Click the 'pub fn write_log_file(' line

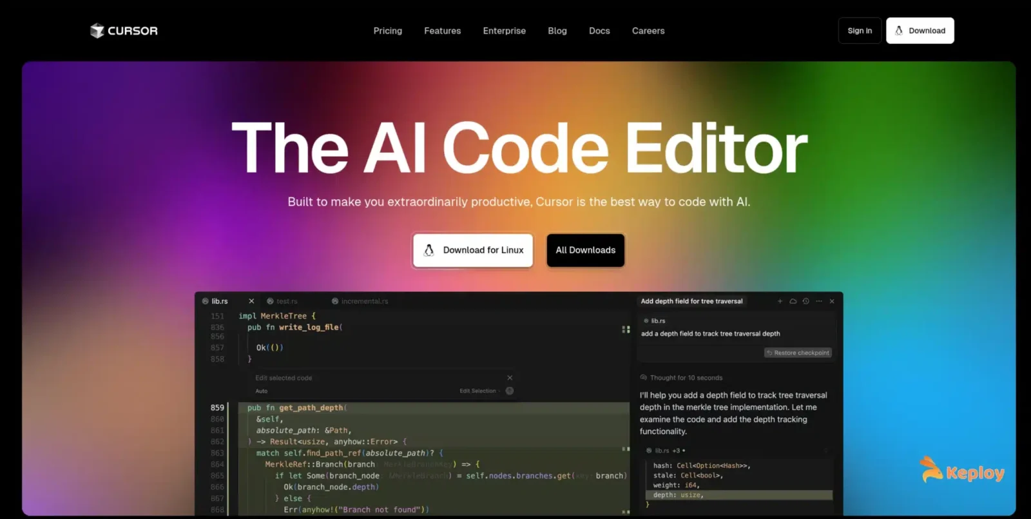pyautogui.click(x=295, y=328)
